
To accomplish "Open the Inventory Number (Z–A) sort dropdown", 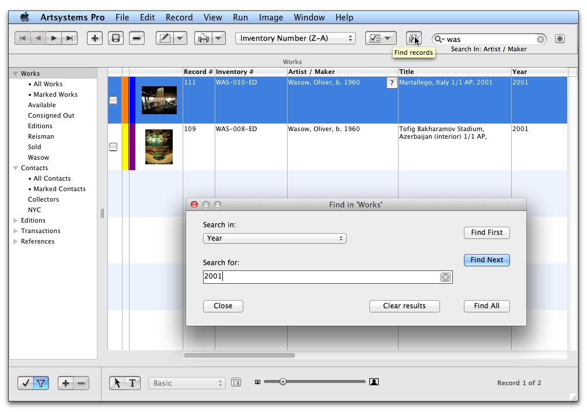I will point(295,38).
